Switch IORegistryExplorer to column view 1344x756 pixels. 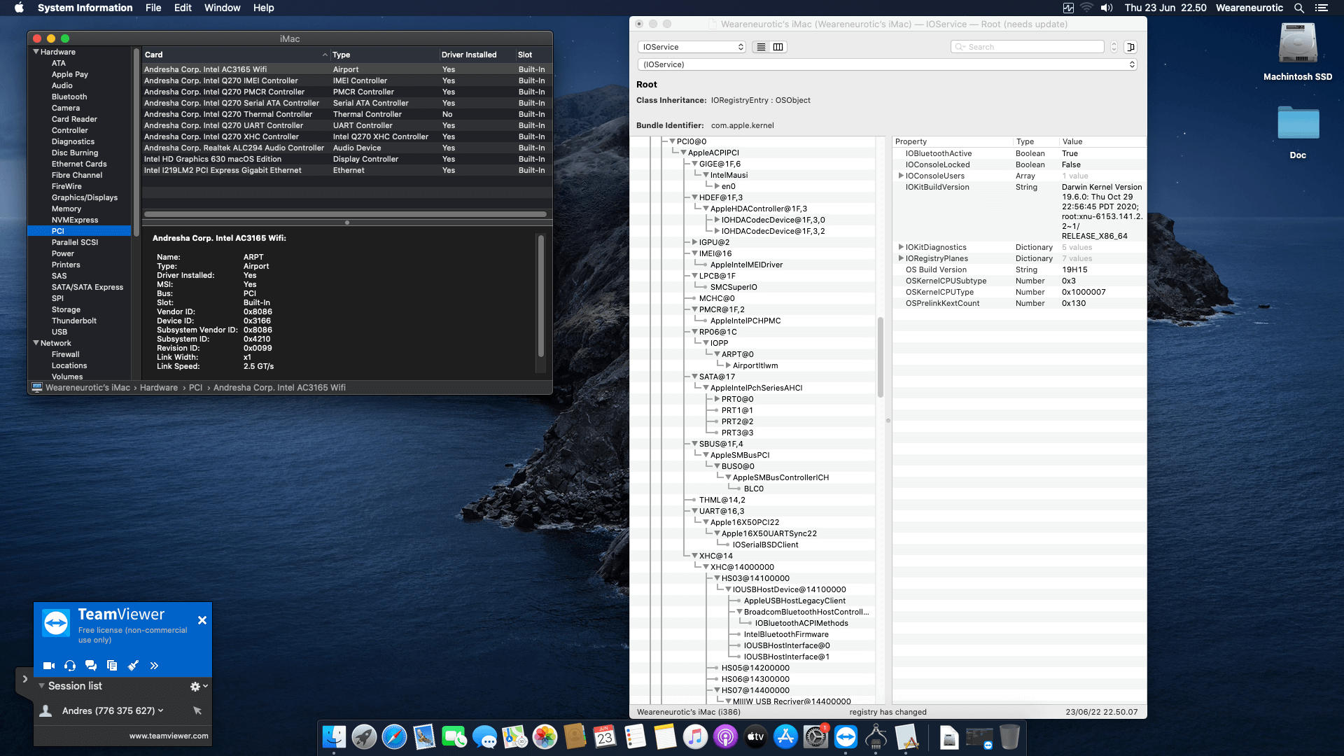(778, 47)
